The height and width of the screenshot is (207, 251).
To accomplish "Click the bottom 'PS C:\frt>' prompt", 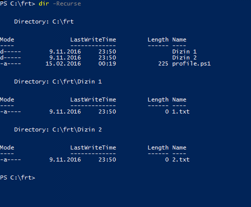I will tap(18, 177).
